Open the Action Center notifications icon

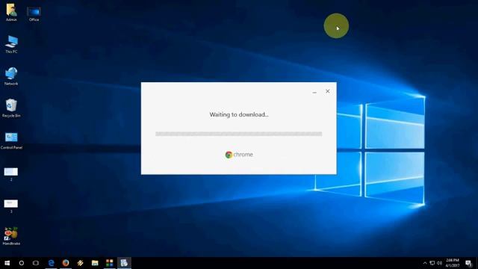coord(469,263)
